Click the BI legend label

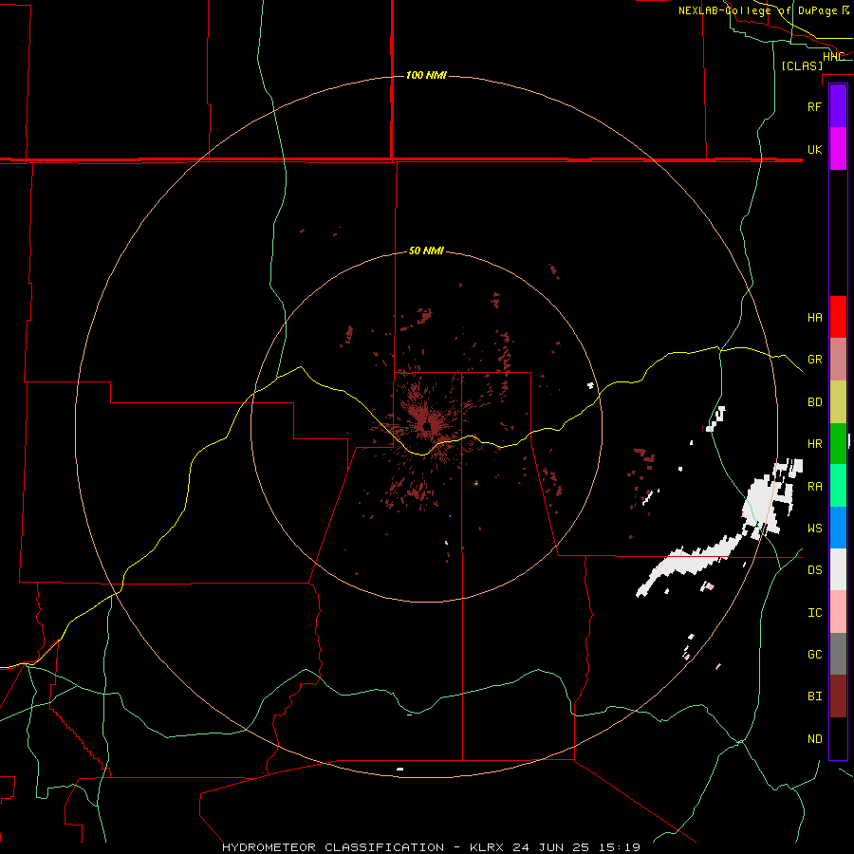point(814,696)
